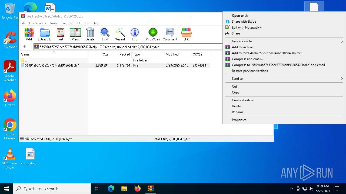346x194 pixels.
Task: Open Edge from the taskbar
Action: pyautogui.click(x=111, y=189)
